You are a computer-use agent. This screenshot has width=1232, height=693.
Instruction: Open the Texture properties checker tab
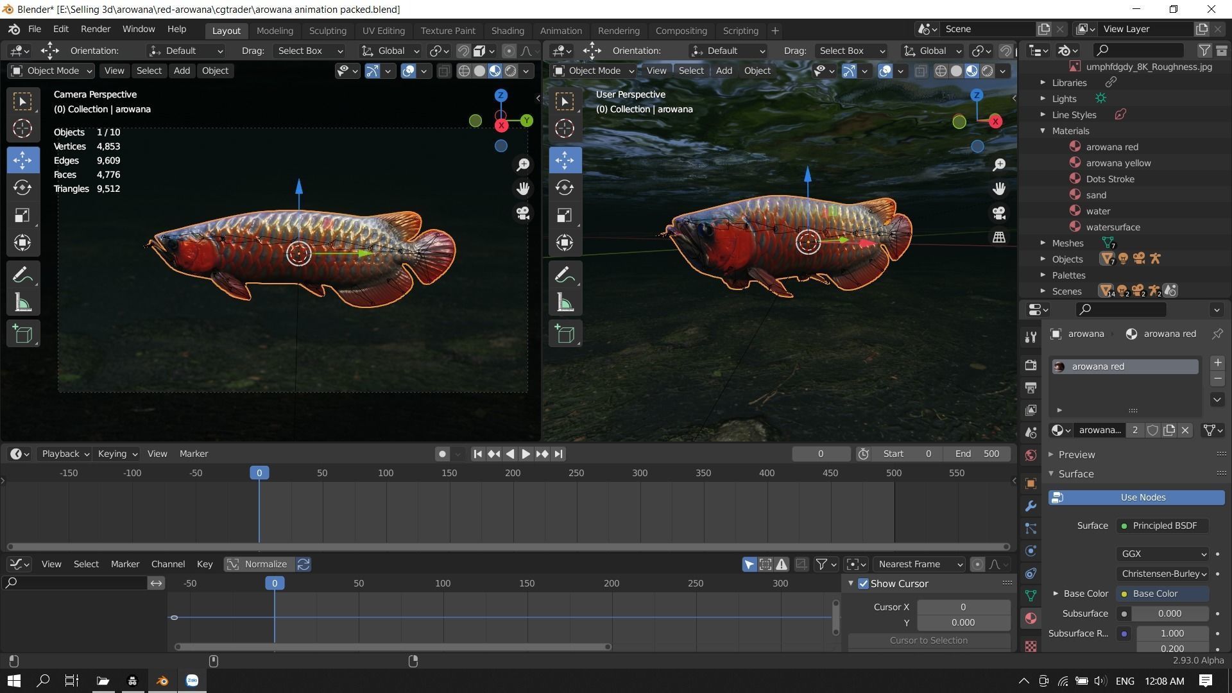(x=1031, y=646)
